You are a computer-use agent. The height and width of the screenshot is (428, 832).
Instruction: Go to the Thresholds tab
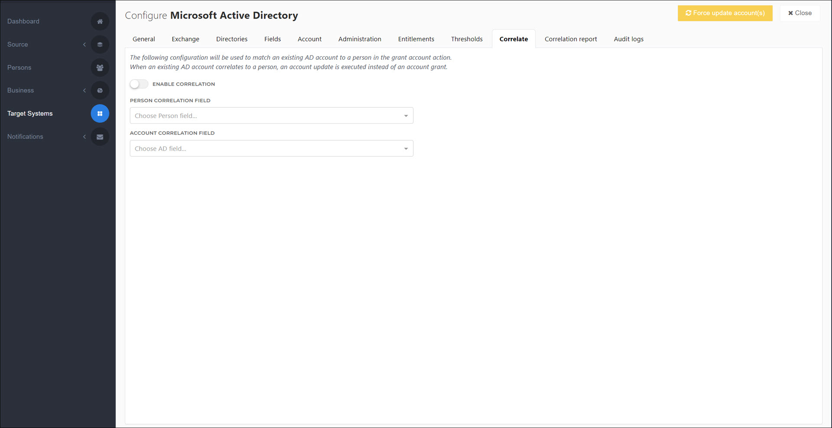point(467,39)
